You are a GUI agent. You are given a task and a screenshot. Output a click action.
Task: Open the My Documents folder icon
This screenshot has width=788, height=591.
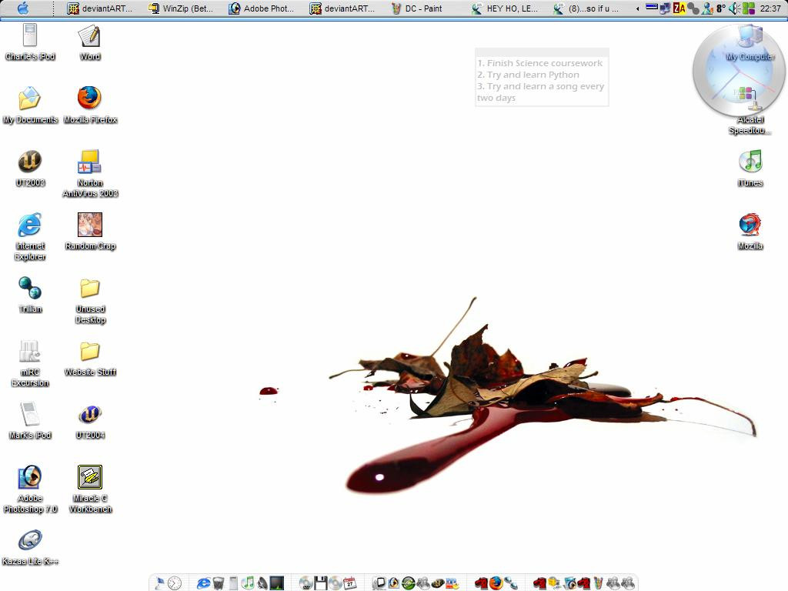coord(30,105)
